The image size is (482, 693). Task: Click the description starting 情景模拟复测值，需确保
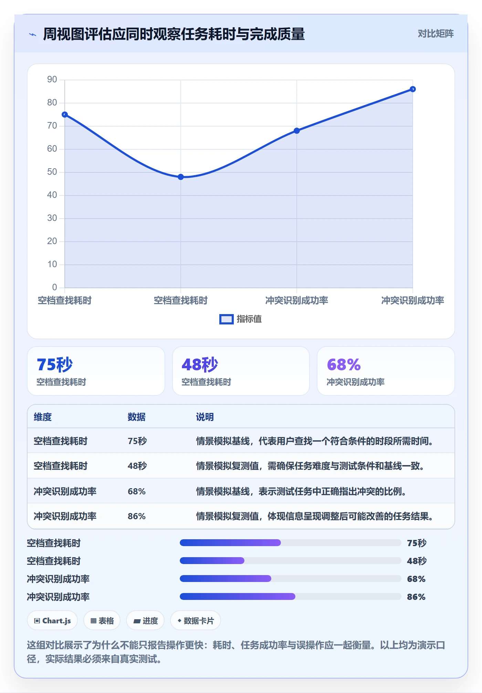point(310,466)
